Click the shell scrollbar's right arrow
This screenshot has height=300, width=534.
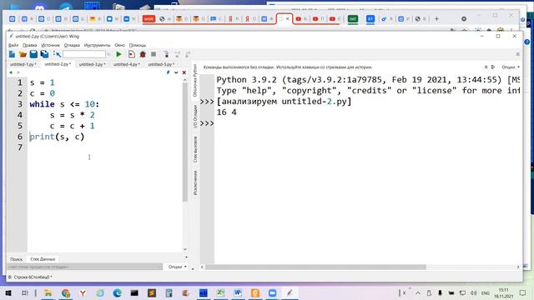pyautogui.click(x=518, y=267)
